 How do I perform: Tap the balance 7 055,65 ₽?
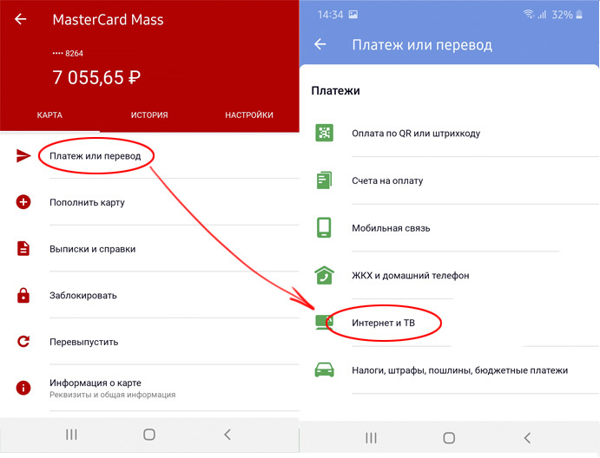[96, 77]
